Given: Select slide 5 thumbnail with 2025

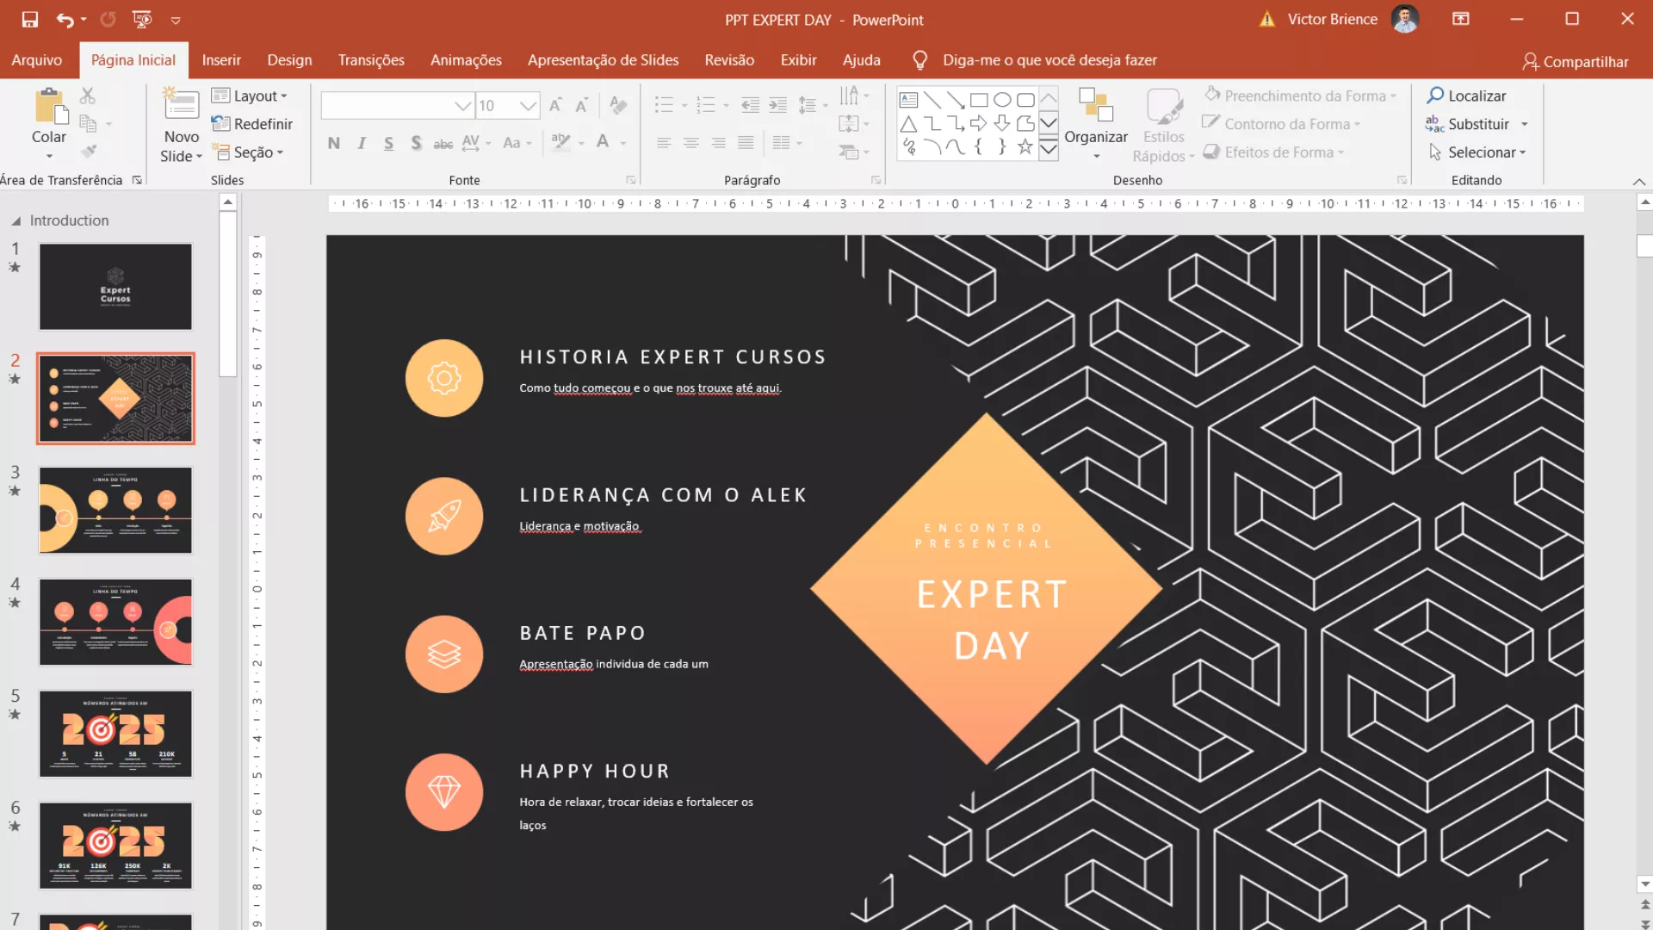Looking at the screenshot, I should 115,734.
